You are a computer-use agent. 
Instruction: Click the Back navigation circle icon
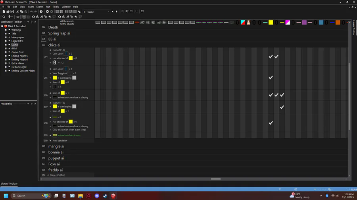click(47, 11)
